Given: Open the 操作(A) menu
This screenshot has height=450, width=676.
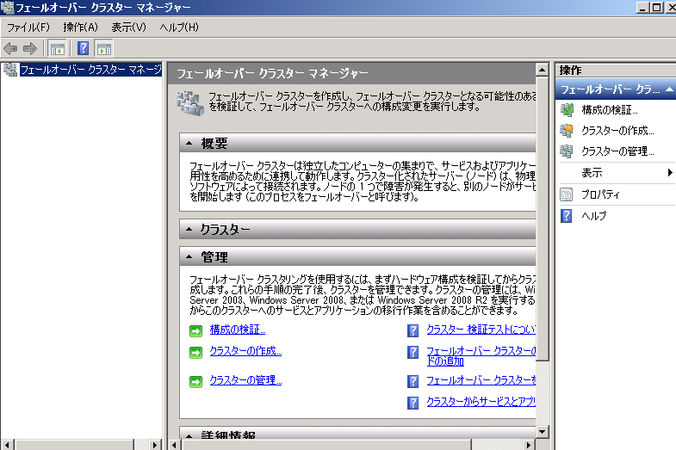Looking at the screenshot, I should (80, 28).
